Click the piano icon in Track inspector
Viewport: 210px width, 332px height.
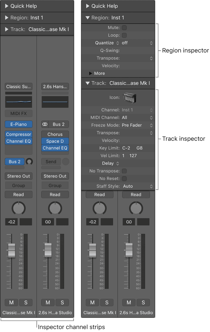(x=130, y=98)
